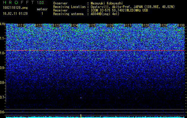
Task: Click the A504HB(yagi 4el) antenna text
Action: (105, 14)
